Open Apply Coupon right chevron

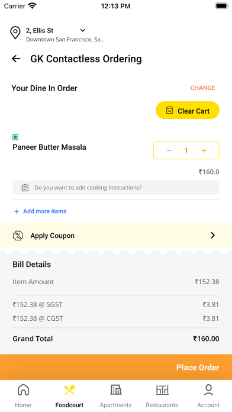pos(213,236)
